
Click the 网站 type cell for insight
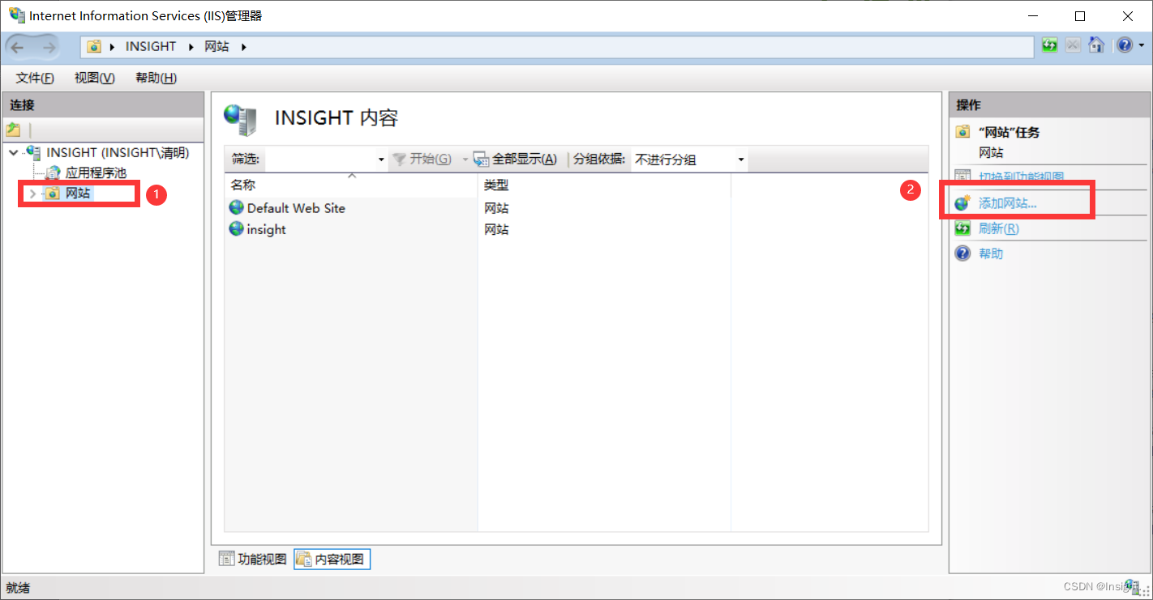[496, 229]
